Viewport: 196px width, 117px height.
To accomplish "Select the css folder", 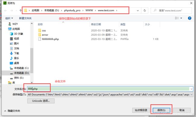I will 44,30.
